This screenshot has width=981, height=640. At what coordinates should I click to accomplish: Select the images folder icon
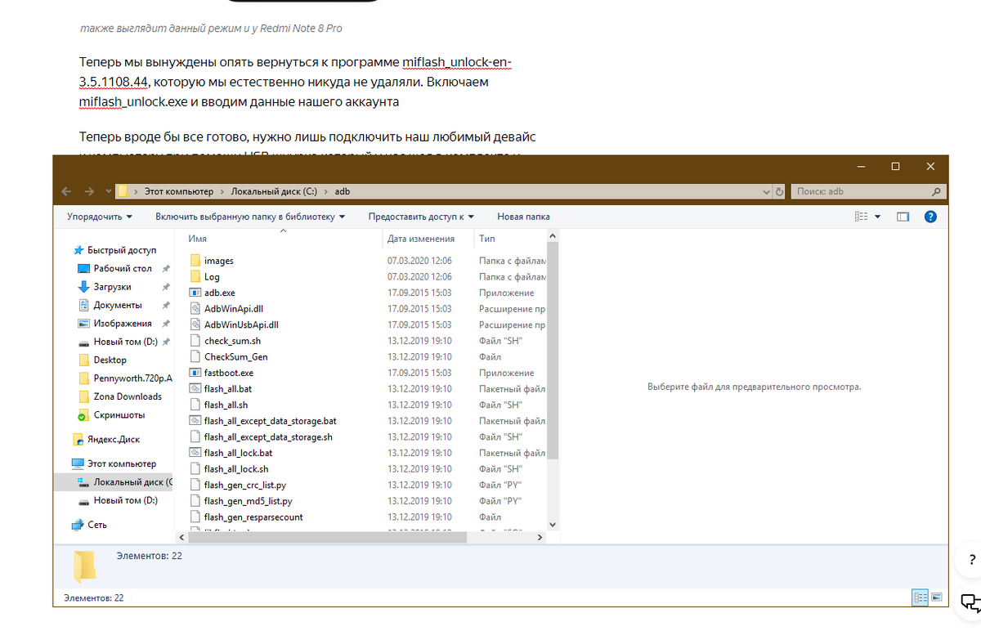coord(195,261)
